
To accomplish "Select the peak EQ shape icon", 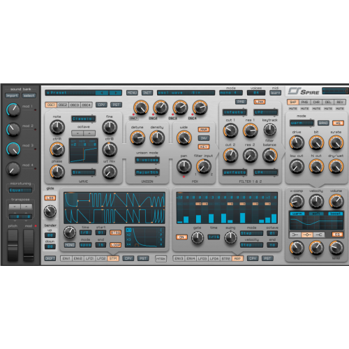I will coord(307,235).
